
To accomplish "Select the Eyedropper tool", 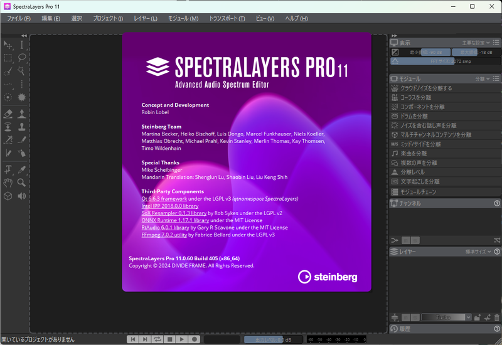I will point(22,169).
